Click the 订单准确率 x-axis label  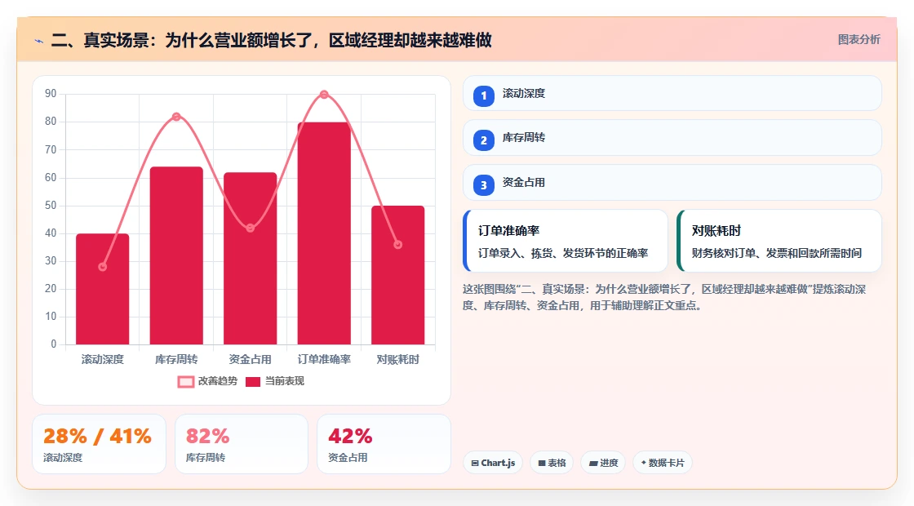tap(324, 360)
